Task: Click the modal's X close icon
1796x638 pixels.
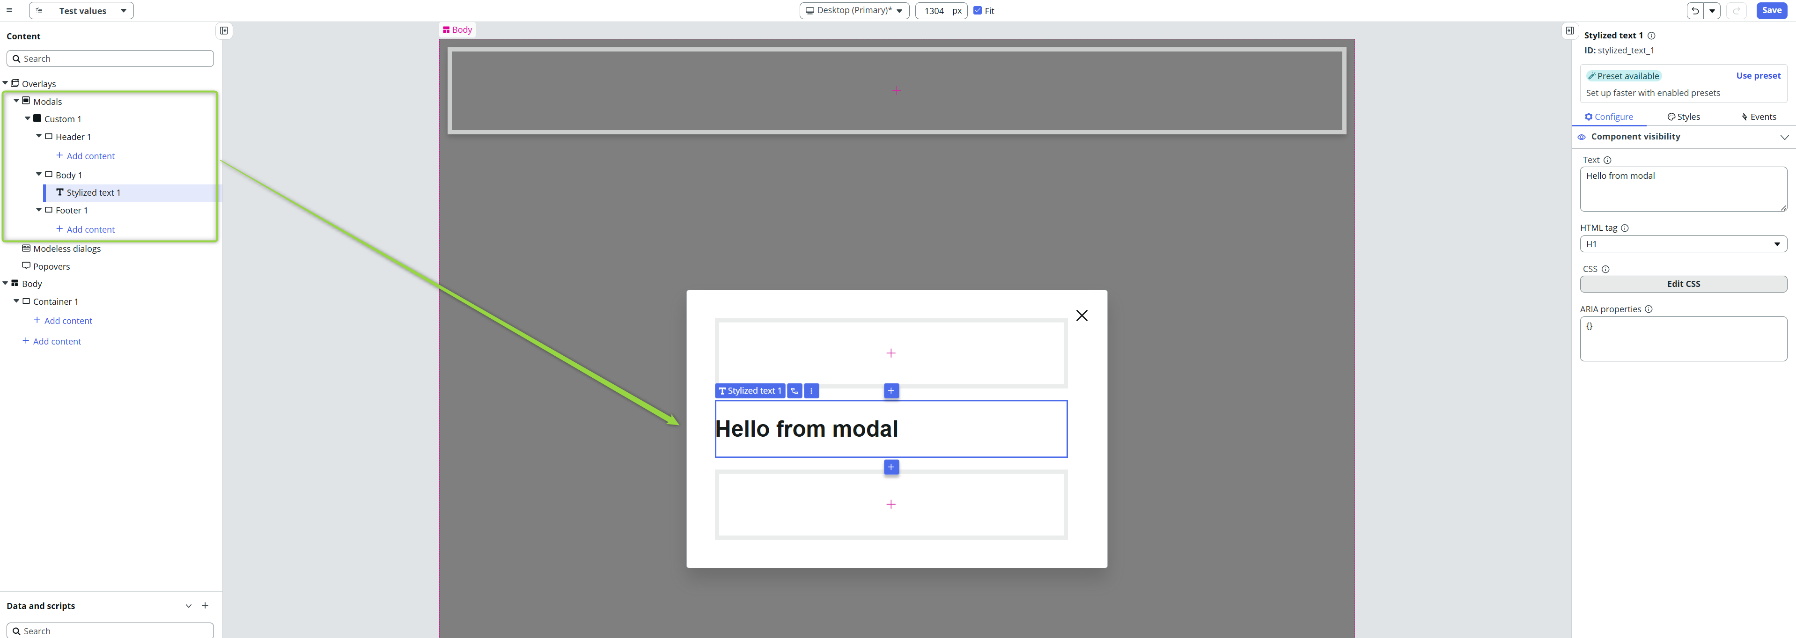Action: click(x=1082, y=316)
